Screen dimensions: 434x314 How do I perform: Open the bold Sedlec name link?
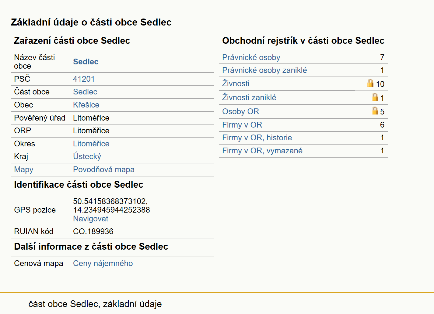pyautogui.click(x=86, y=62)
